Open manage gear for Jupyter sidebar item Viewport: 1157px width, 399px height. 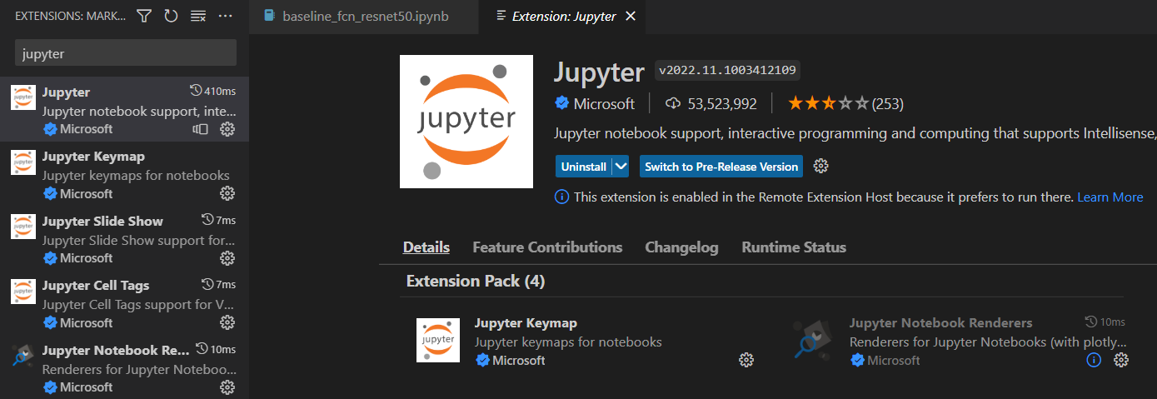[x=227, y=129]
